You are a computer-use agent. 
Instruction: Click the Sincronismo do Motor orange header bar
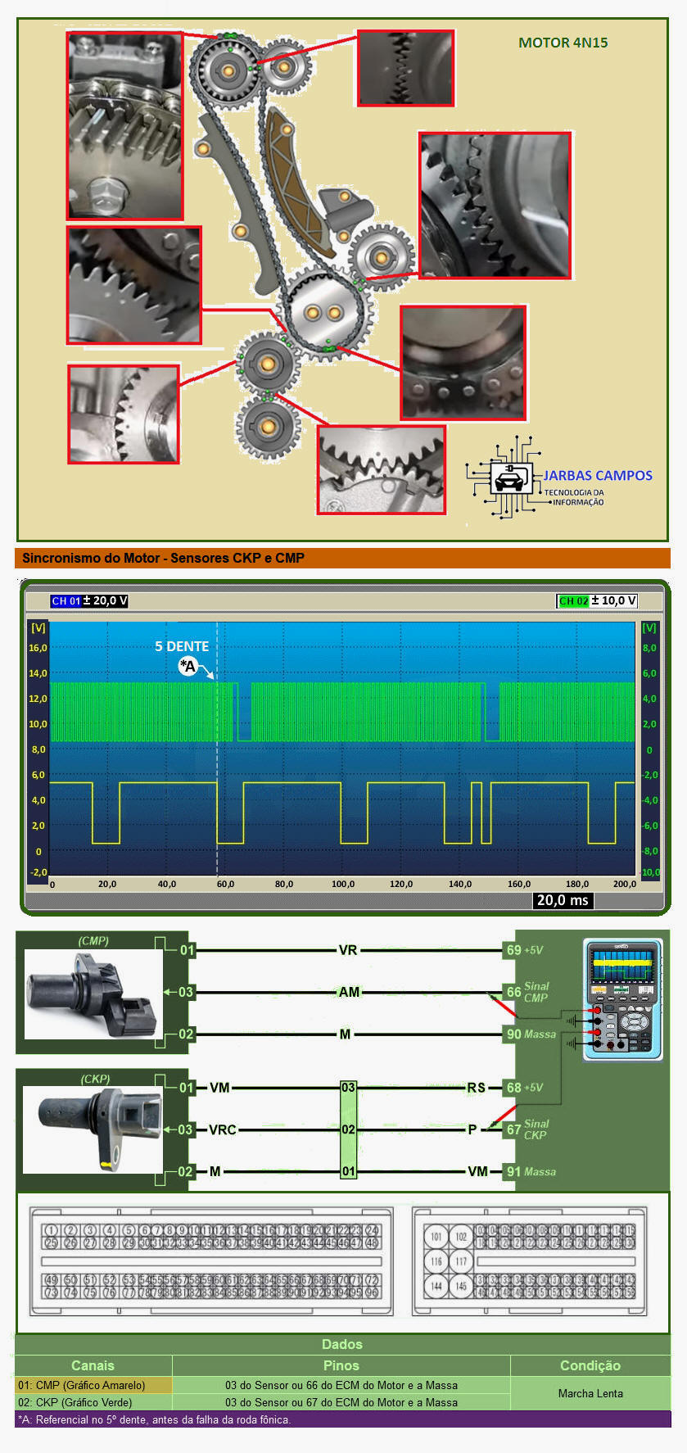[342, 559]
